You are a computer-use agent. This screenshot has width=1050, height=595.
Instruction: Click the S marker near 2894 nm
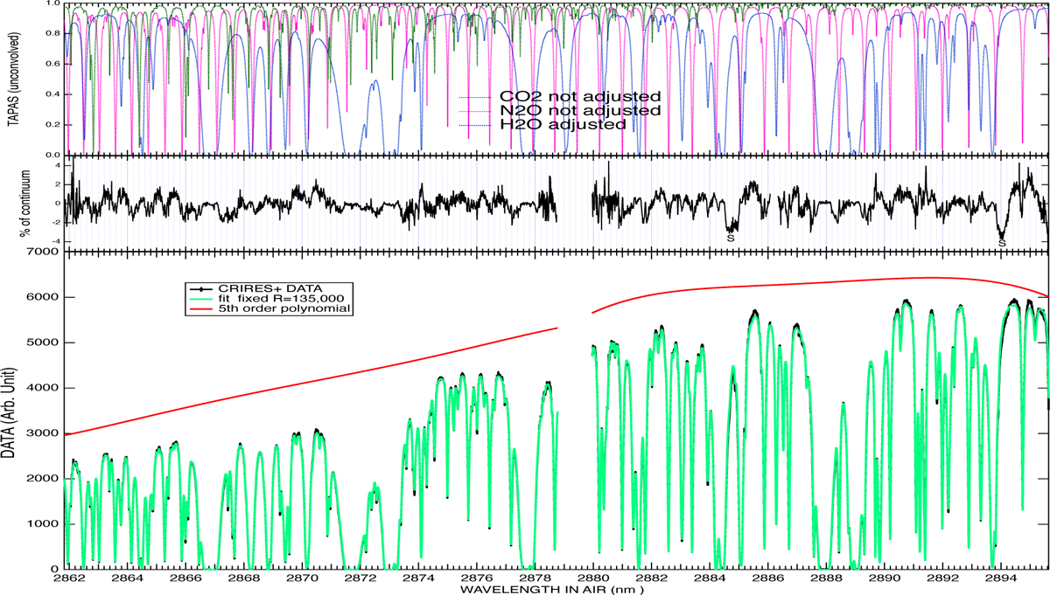click(x=1002, y=243)
